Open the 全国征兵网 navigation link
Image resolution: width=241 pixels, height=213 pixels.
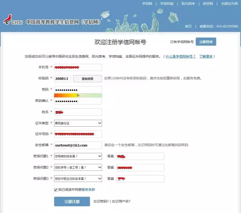229,4
